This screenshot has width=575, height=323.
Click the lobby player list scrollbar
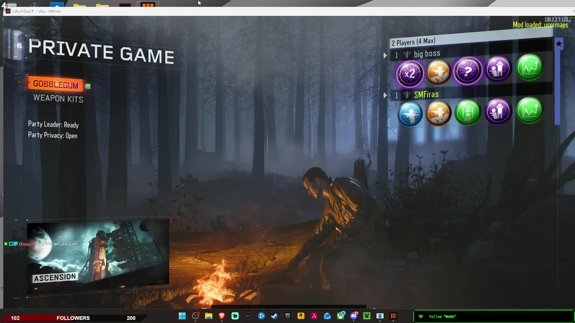(558, 87)
